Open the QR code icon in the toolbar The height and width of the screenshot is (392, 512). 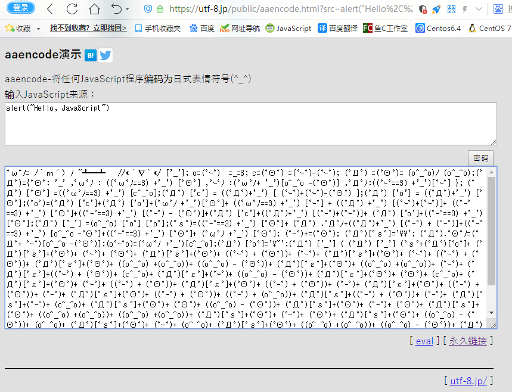pyautogui.click(x=452, y=9)
